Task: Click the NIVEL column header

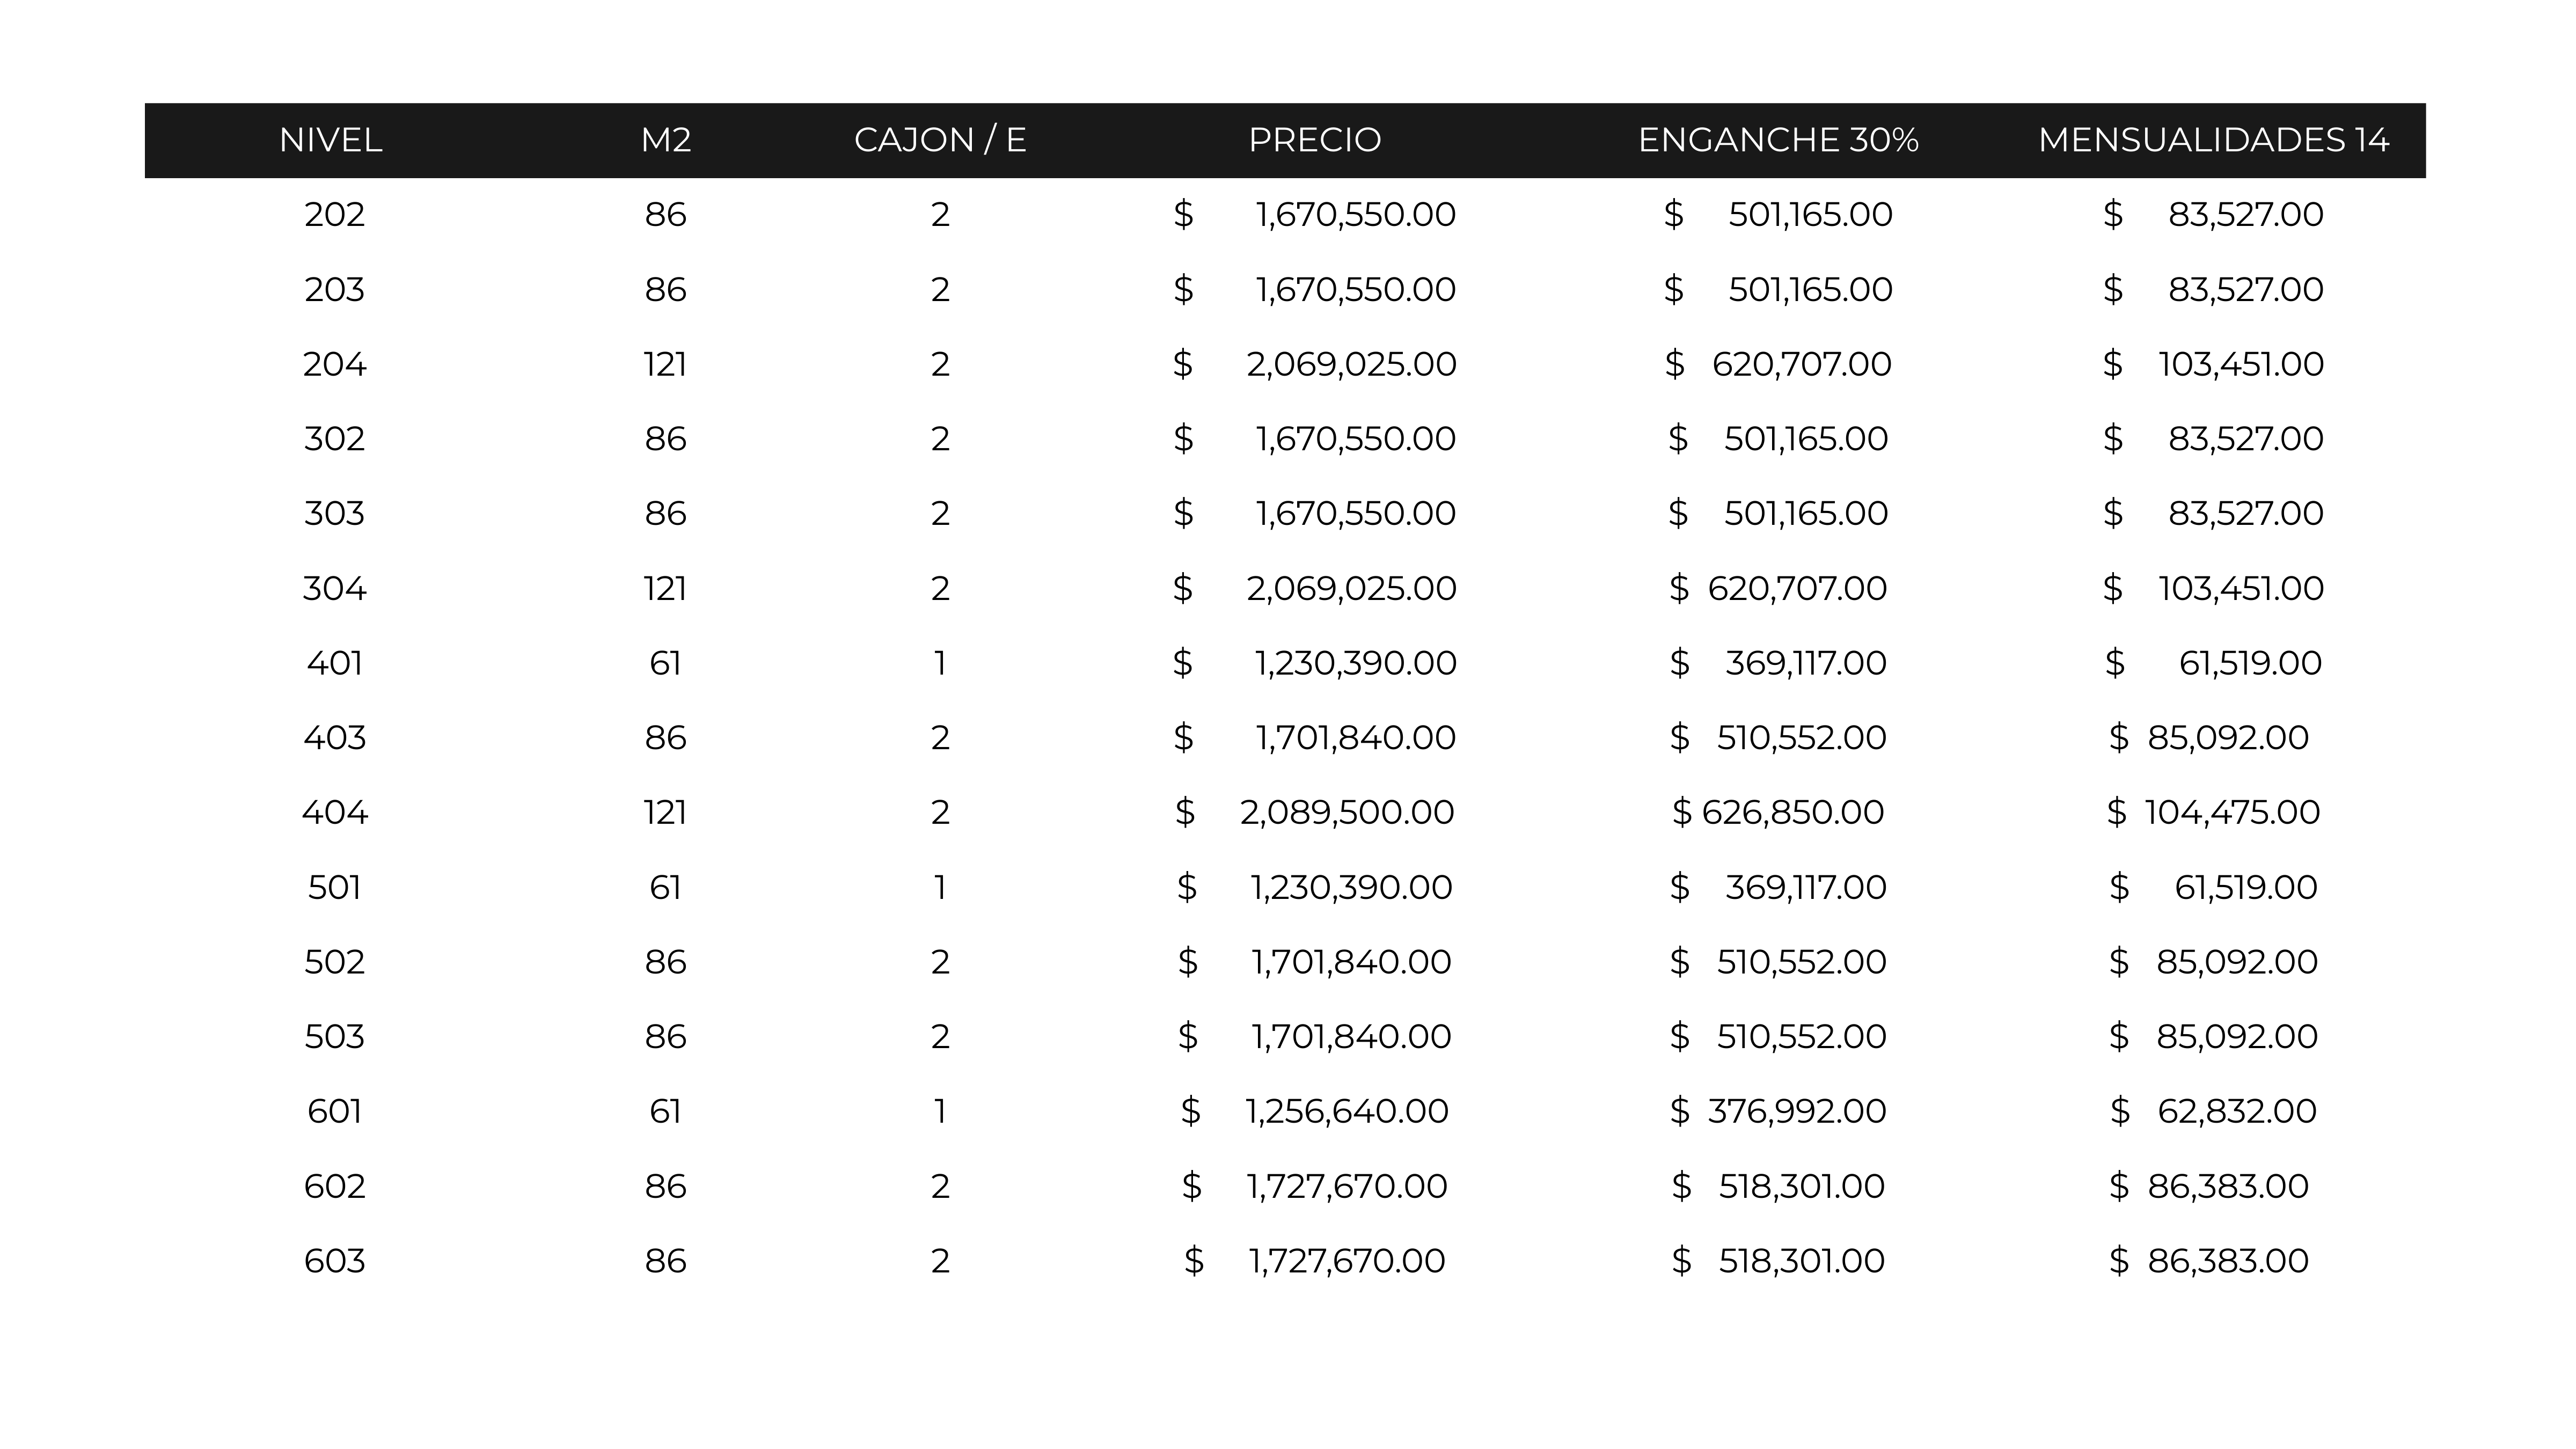Action: click(x=330, y=140)
